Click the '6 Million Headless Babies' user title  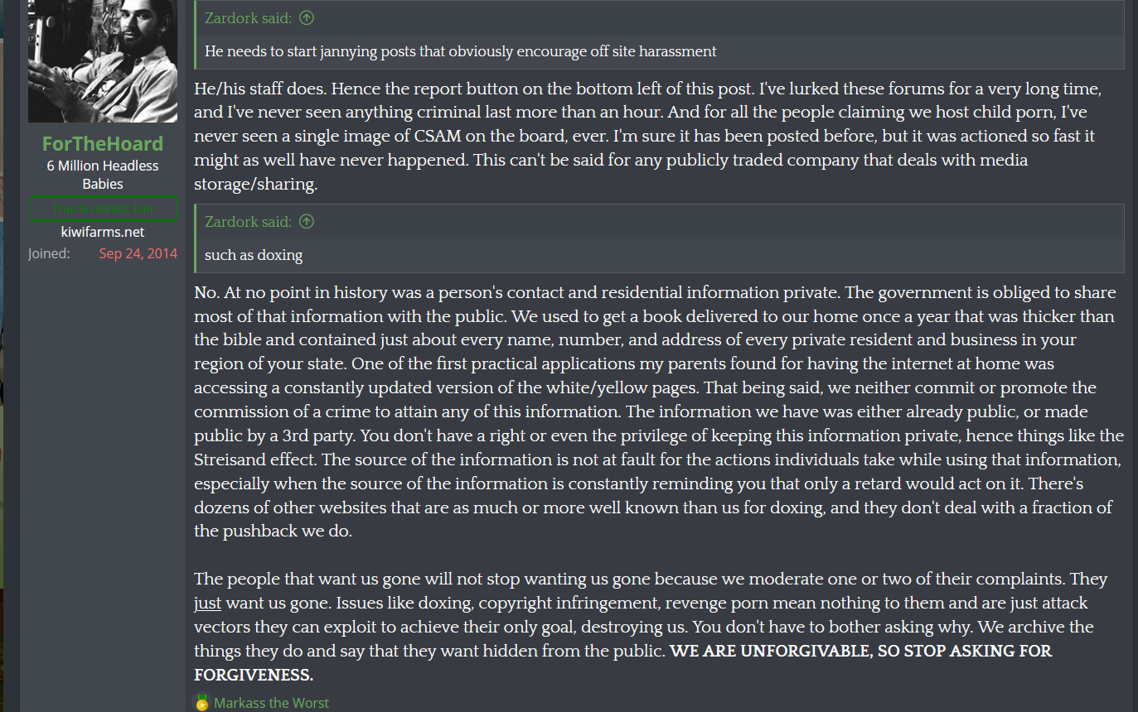click(103, 175)
